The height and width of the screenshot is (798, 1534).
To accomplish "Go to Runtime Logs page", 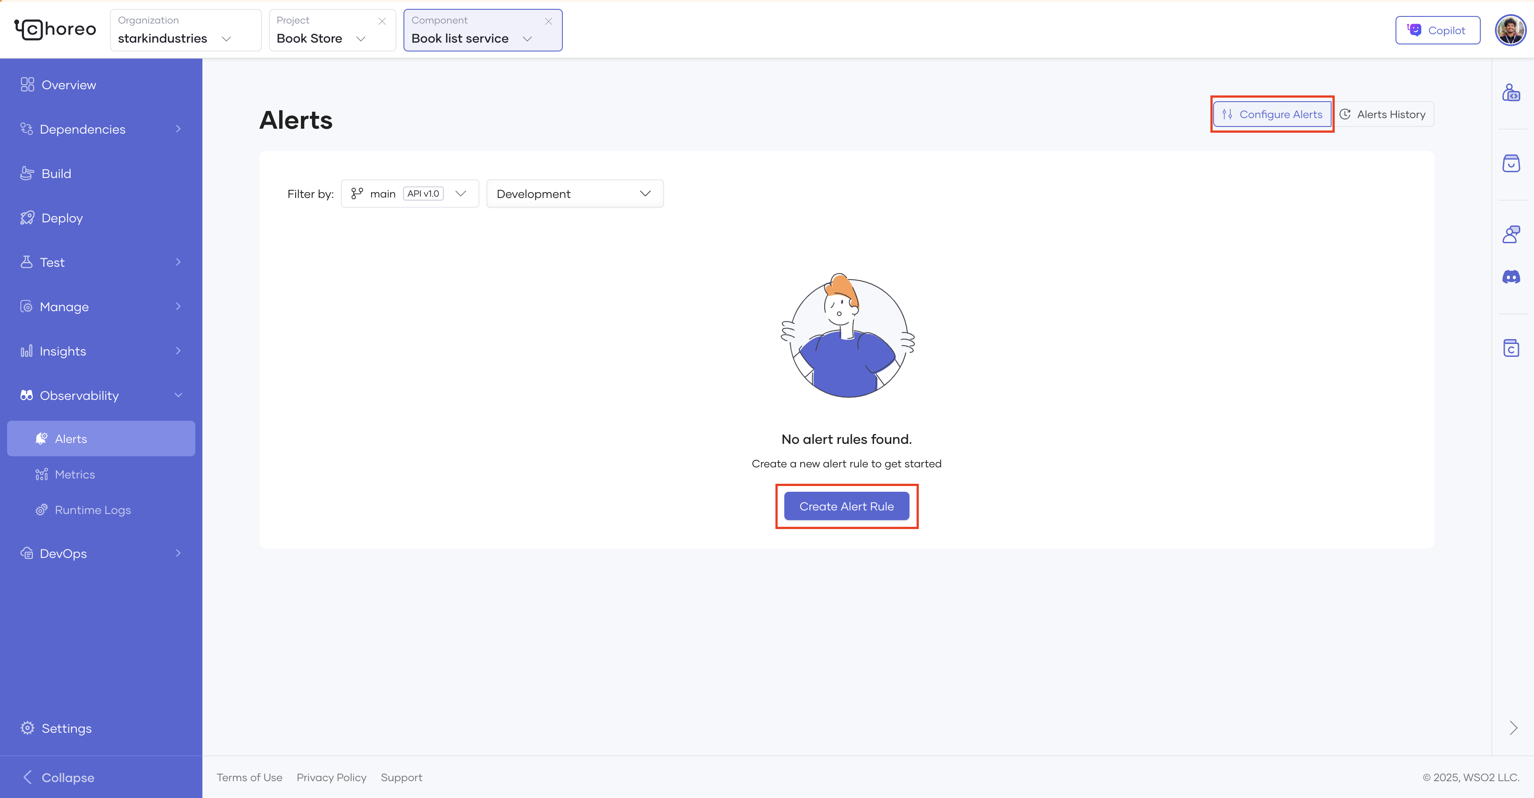I will coord(92,510).
